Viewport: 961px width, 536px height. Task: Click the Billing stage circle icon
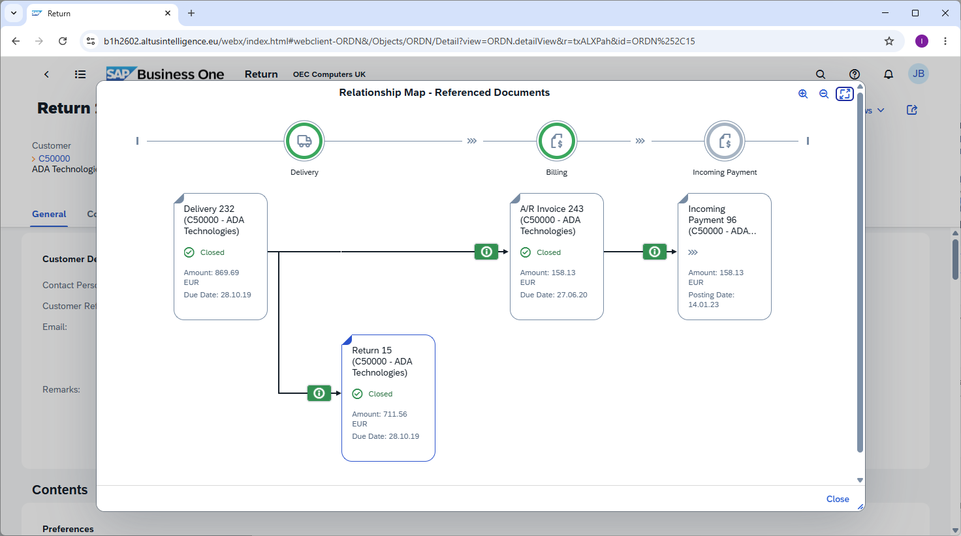[557, 141]
